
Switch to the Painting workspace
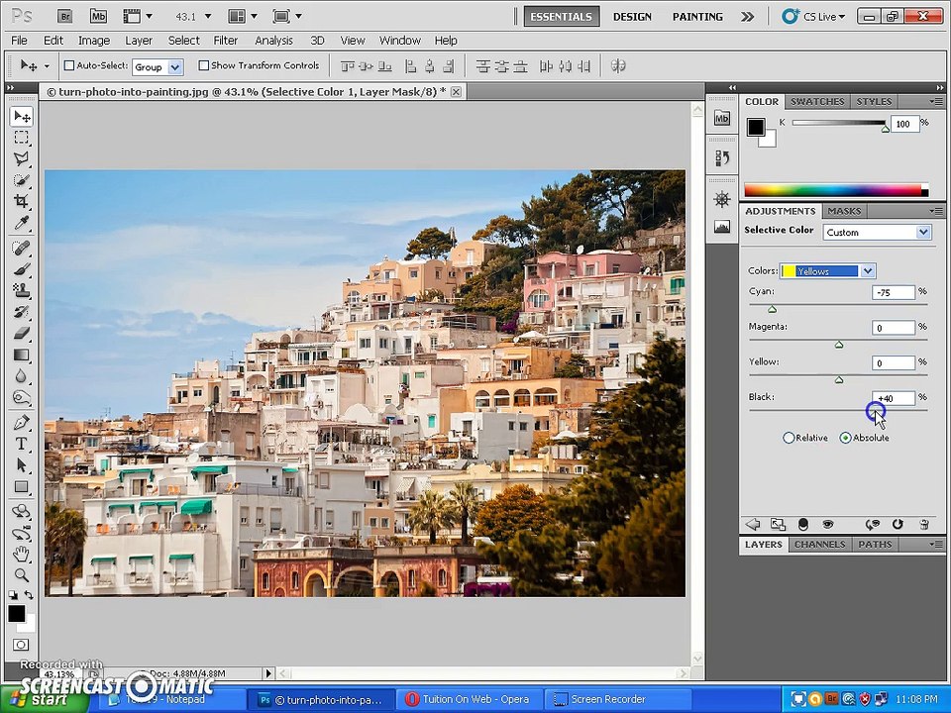(697, 17)
